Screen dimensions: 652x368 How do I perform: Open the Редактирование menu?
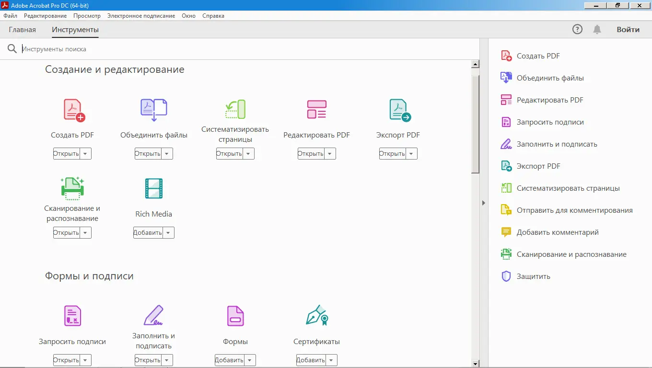tap(46, 16)
